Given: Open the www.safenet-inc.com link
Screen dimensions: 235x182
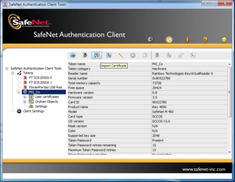Looking at the screenshot, I should tap(204, 169).
